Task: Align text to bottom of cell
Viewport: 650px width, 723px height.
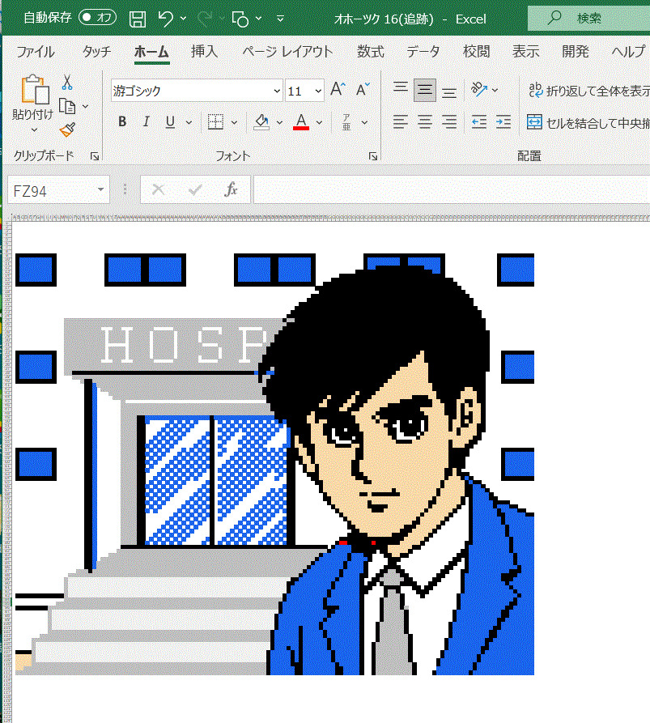Action: (449, 91)
